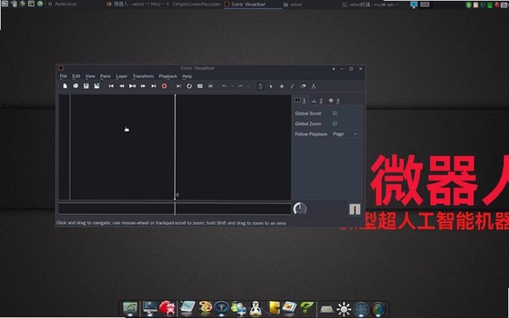This screenshot has width=509, height=318.
Task: Open the green question mark help icon in dock
Action: (x=306, y=308)
